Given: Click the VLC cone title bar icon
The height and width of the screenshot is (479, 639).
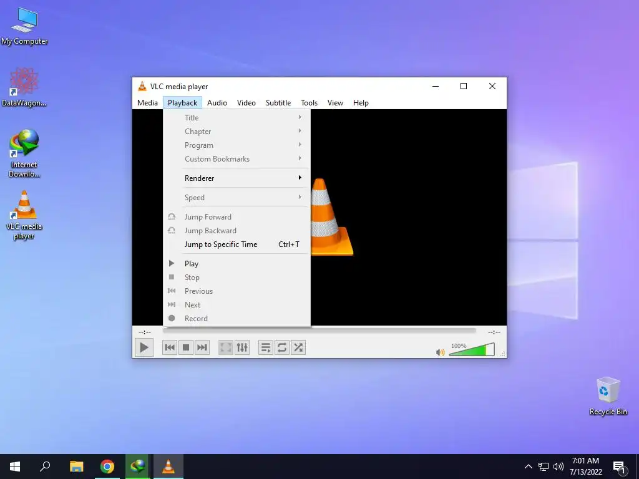Looking at the screenshot, I should (142, 86).
